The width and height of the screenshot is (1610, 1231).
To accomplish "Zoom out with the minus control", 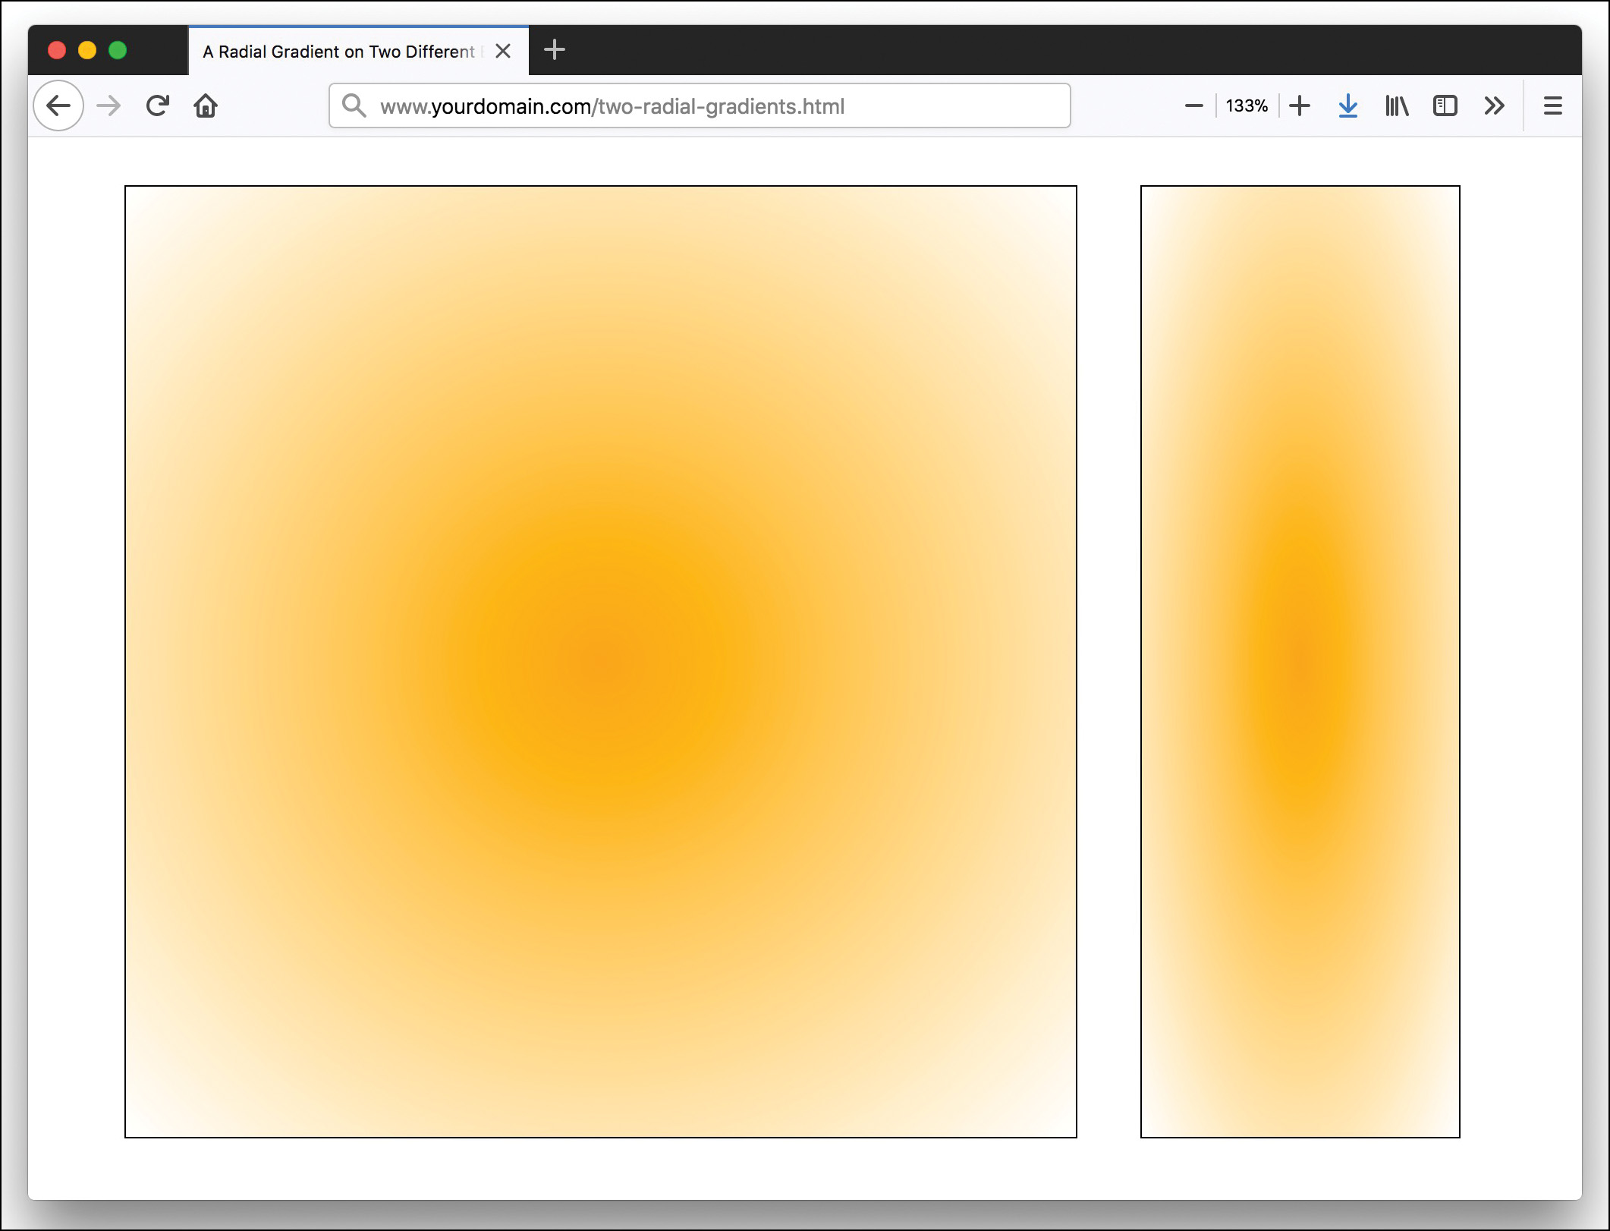I will 1193,105.
